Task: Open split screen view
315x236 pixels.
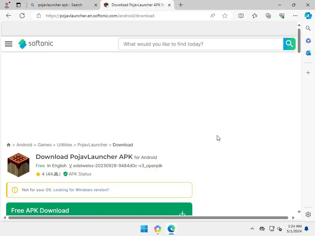Action: pos(241,16)
